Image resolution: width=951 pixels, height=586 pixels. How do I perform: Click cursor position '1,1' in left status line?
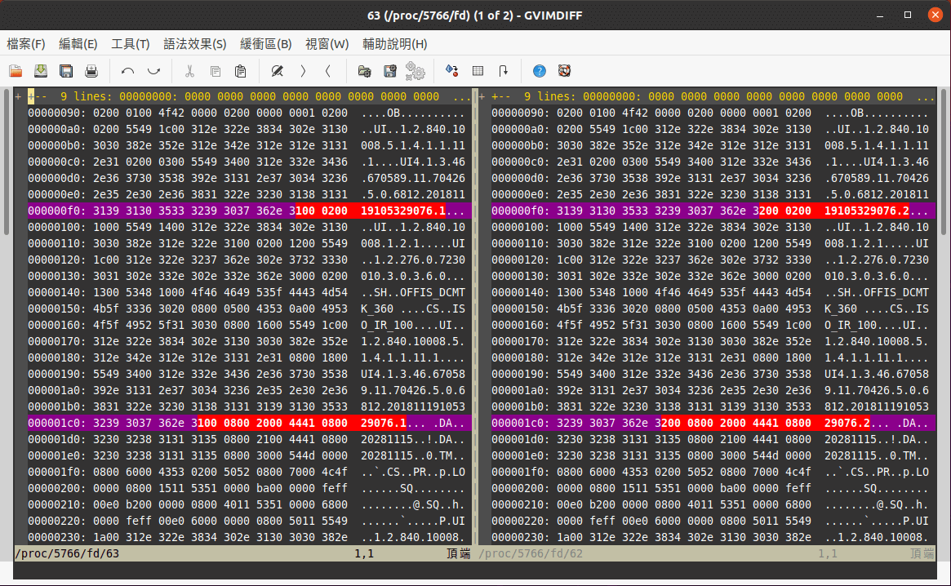pyautogui.click(x=364, y=553)
